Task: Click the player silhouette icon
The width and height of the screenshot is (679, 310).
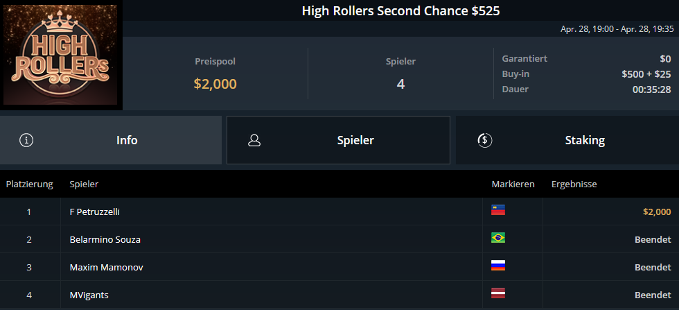Action: pos(254,140)
